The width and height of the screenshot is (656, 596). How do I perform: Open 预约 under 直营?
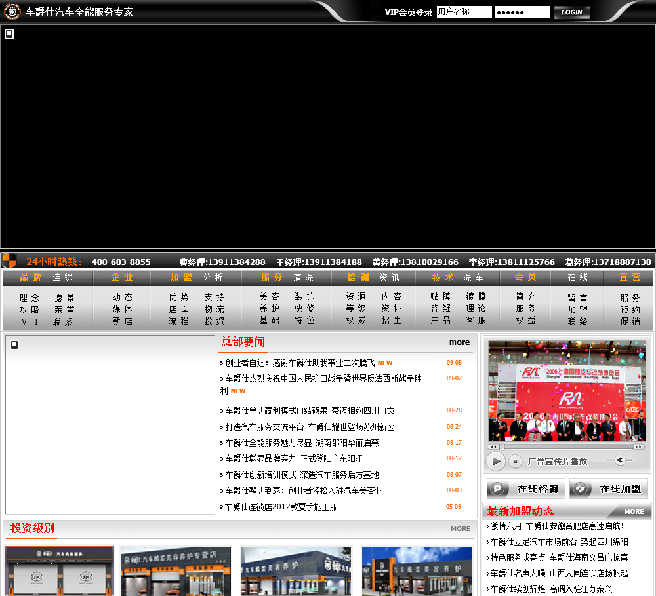point(630,309)
